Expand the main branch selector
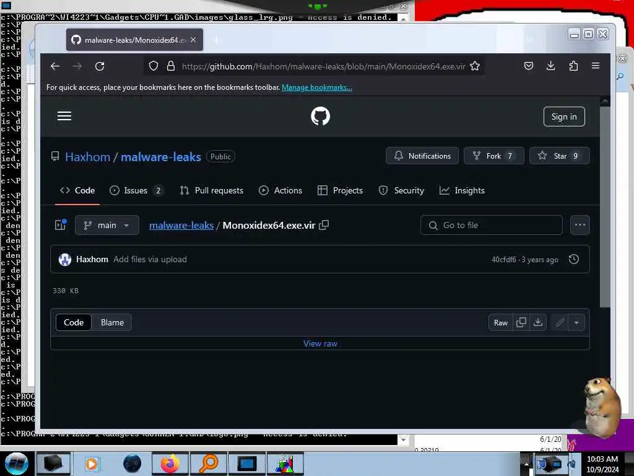Screen dimensions: 634x476 (106, 225)
